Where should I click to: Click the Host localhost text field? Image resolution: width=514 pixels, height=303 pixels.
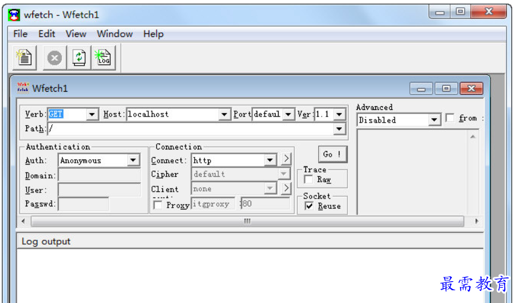(172, 114)
